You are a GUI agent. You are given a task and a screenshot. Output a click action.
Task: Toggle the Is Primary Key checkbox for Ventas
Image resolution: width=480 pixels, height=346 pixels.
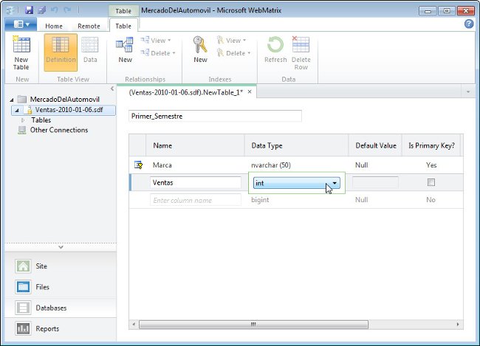coord(431,183)
